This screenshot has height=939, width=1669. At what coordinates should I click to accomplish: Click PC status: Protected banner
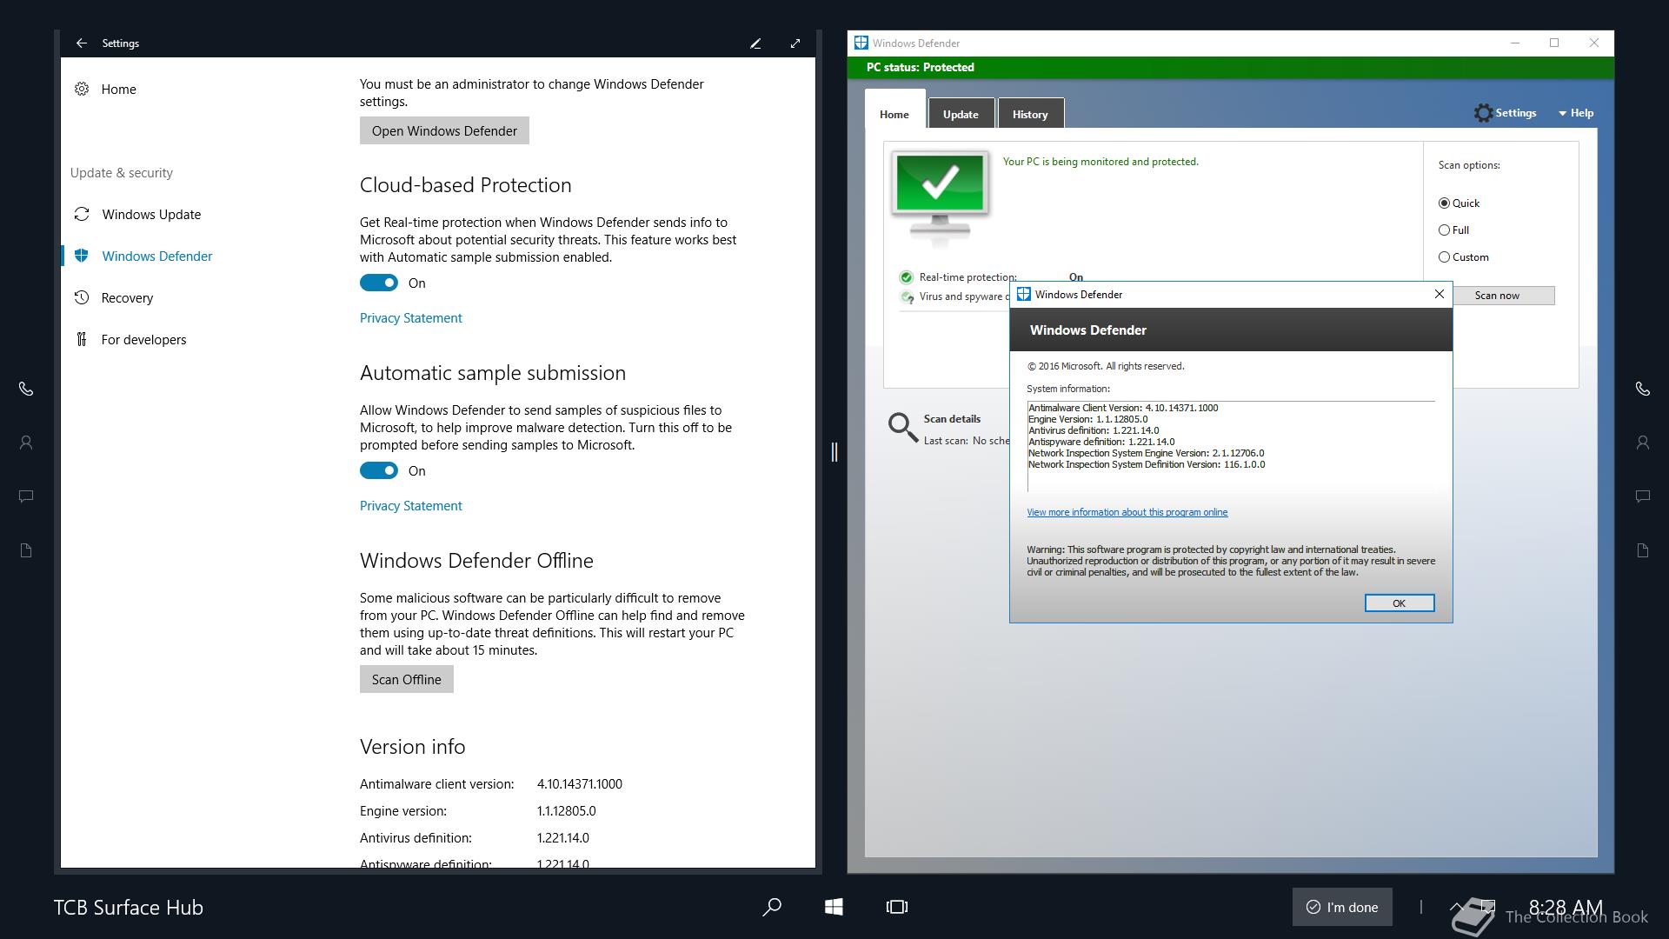pyautogui.click(x=1230, y=67)
